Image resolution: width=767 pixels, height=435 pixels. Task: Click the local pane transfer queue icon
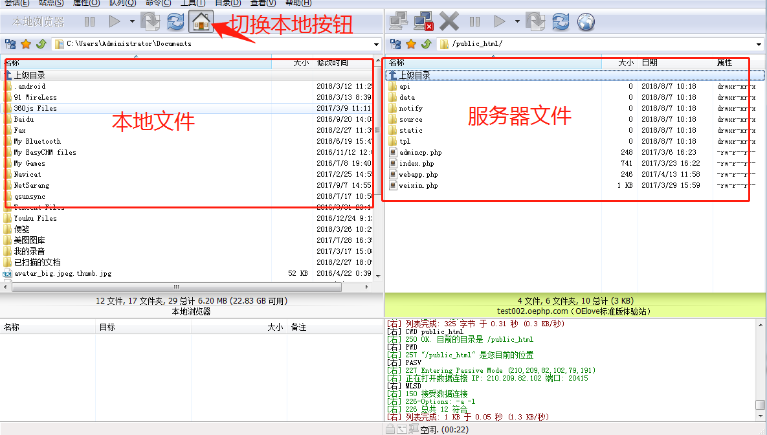(x=150, y=21)
